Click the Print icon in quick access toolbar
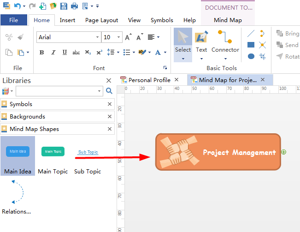The width and height of the screenshot is (300, 232). click(74, 6)
